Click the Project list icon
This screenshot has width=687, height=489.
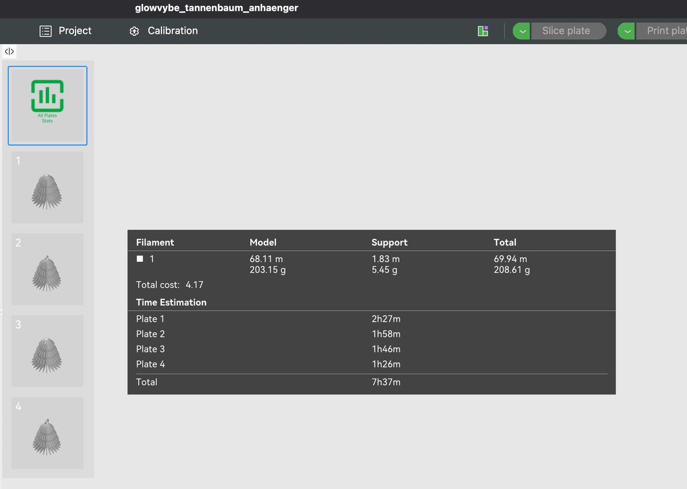click(x=46, y=31)
